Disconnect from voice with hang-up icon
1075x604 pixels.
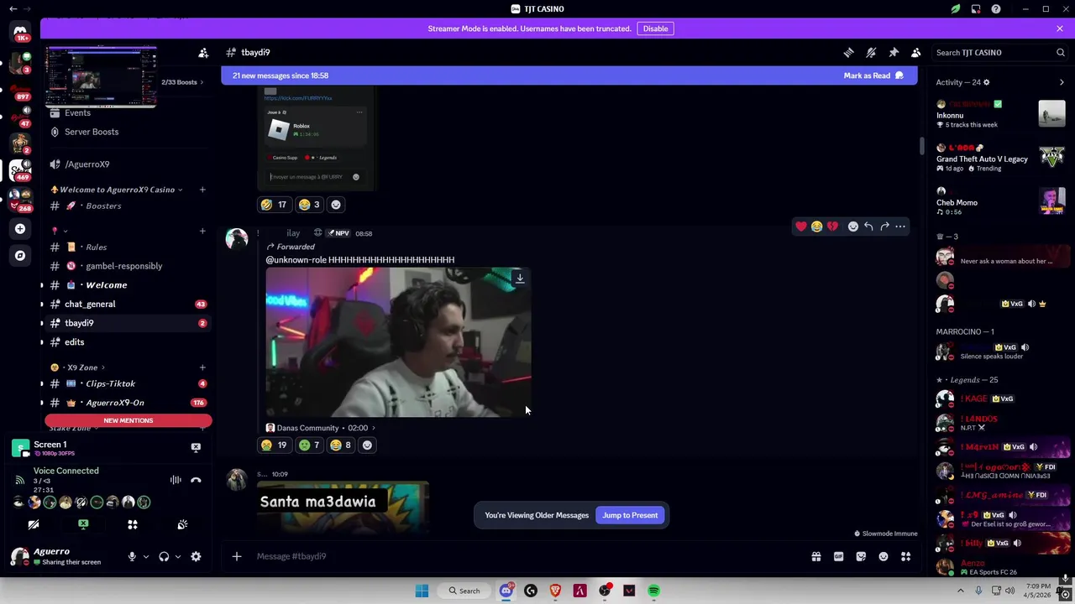coord(196,480)
